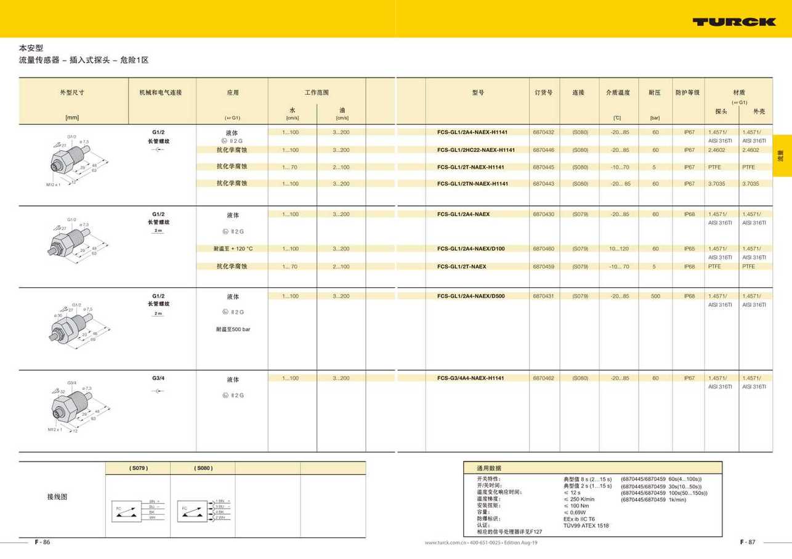This screenshot has width=792, height=559.
Task: Click the 机械和电气连接 column header
Action: 161,92
